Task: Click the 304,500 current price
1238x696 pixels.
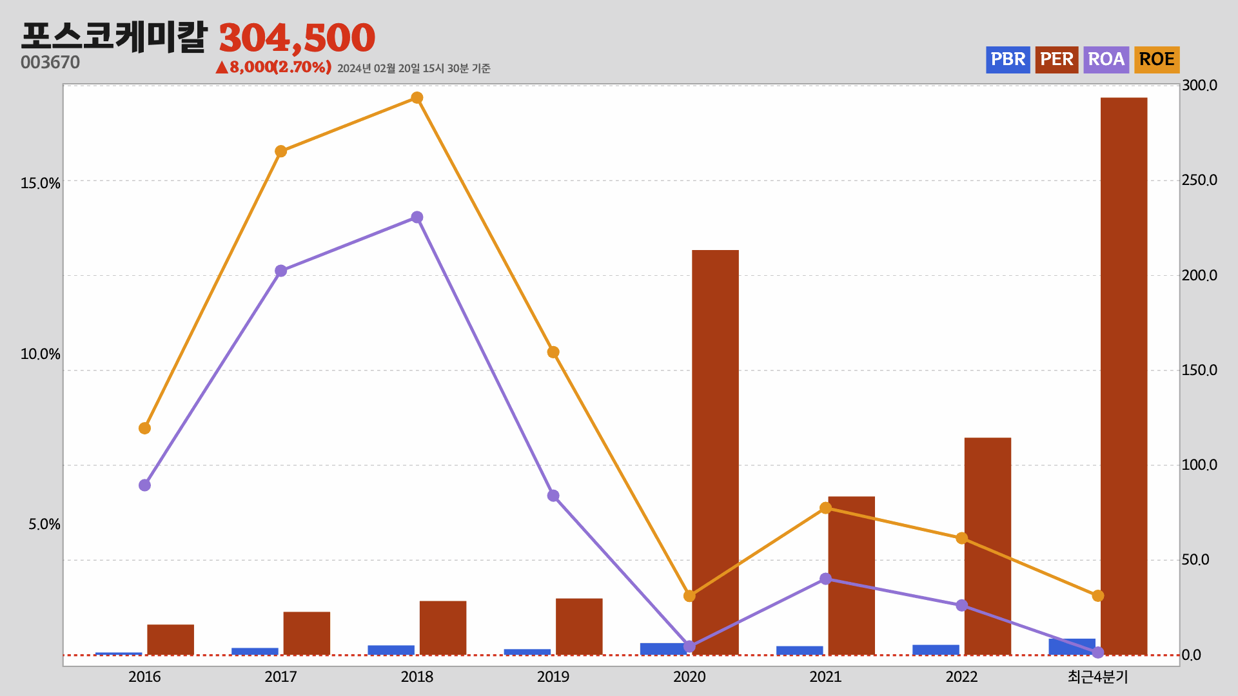Action: [297, 38]
